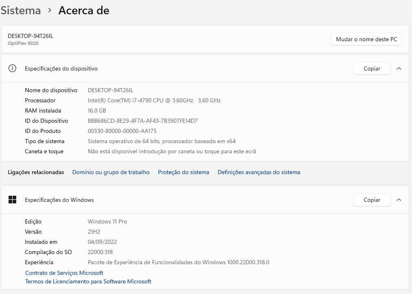Image resolution: width=412 pixels, height=294 pixels.
Task: Click the Acerca de page title
Action: 84,11
